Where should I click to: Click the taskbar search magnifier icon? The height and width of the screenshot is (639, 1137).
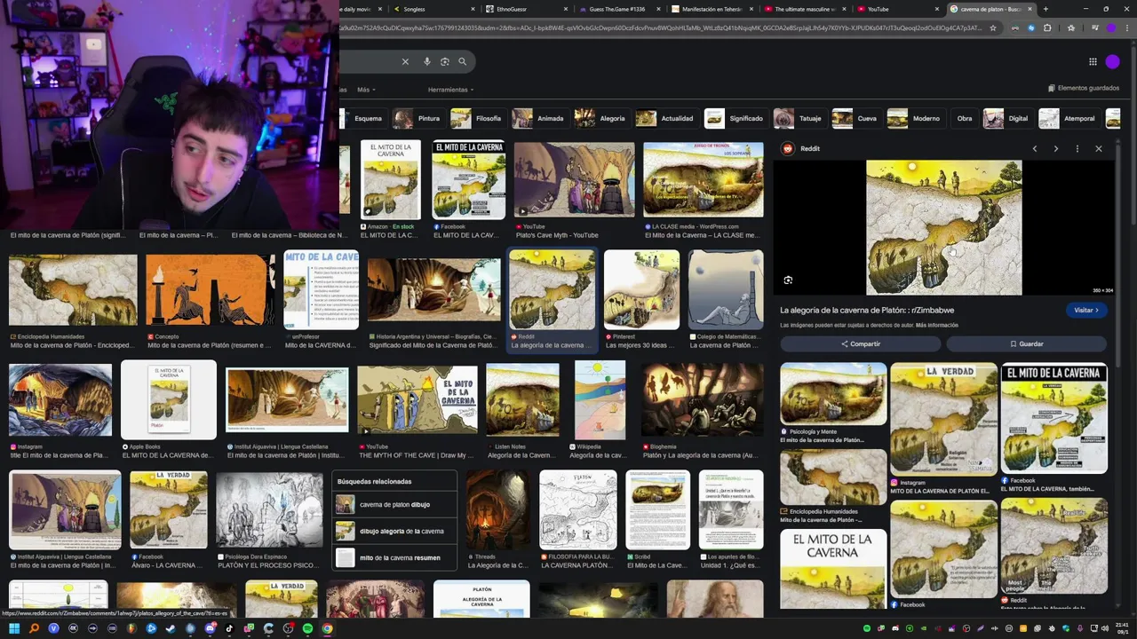[34, 628]
